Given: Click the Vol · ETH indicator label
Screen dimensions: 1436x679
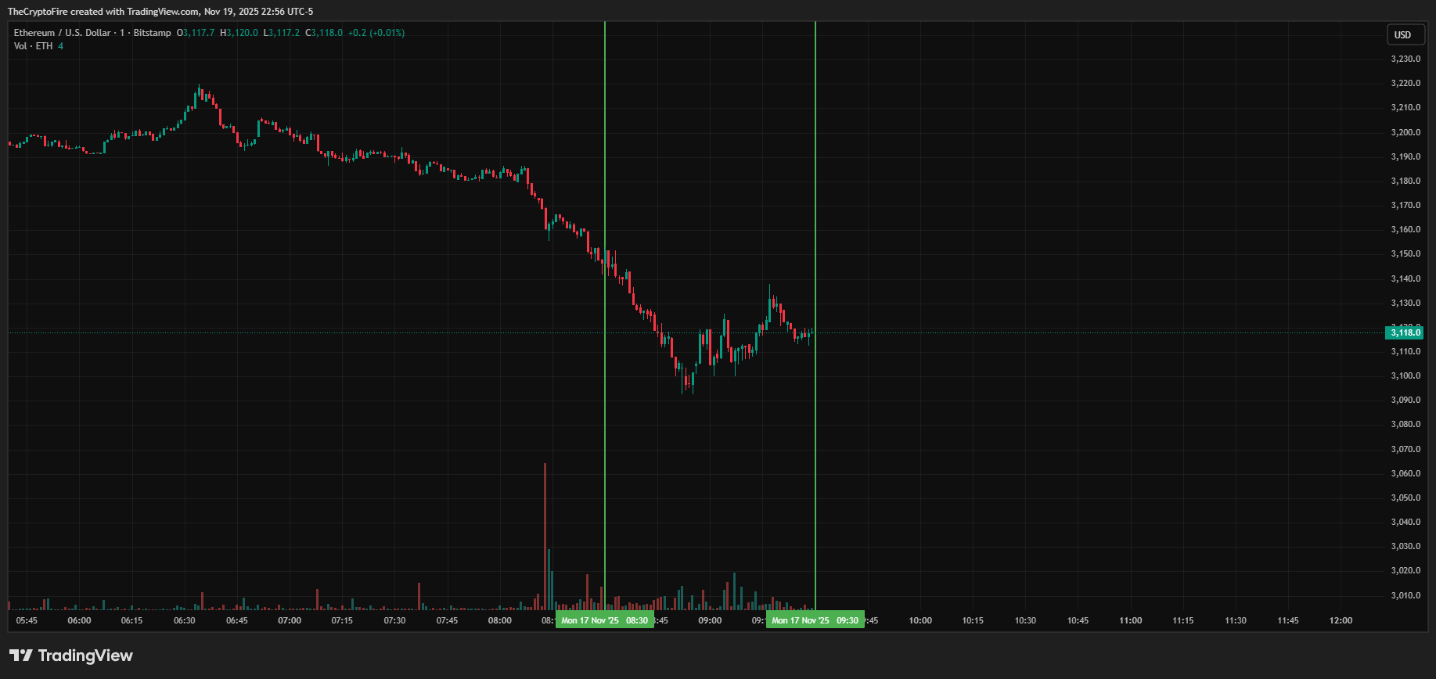Looking at the screenshot, I should point(34,46).
